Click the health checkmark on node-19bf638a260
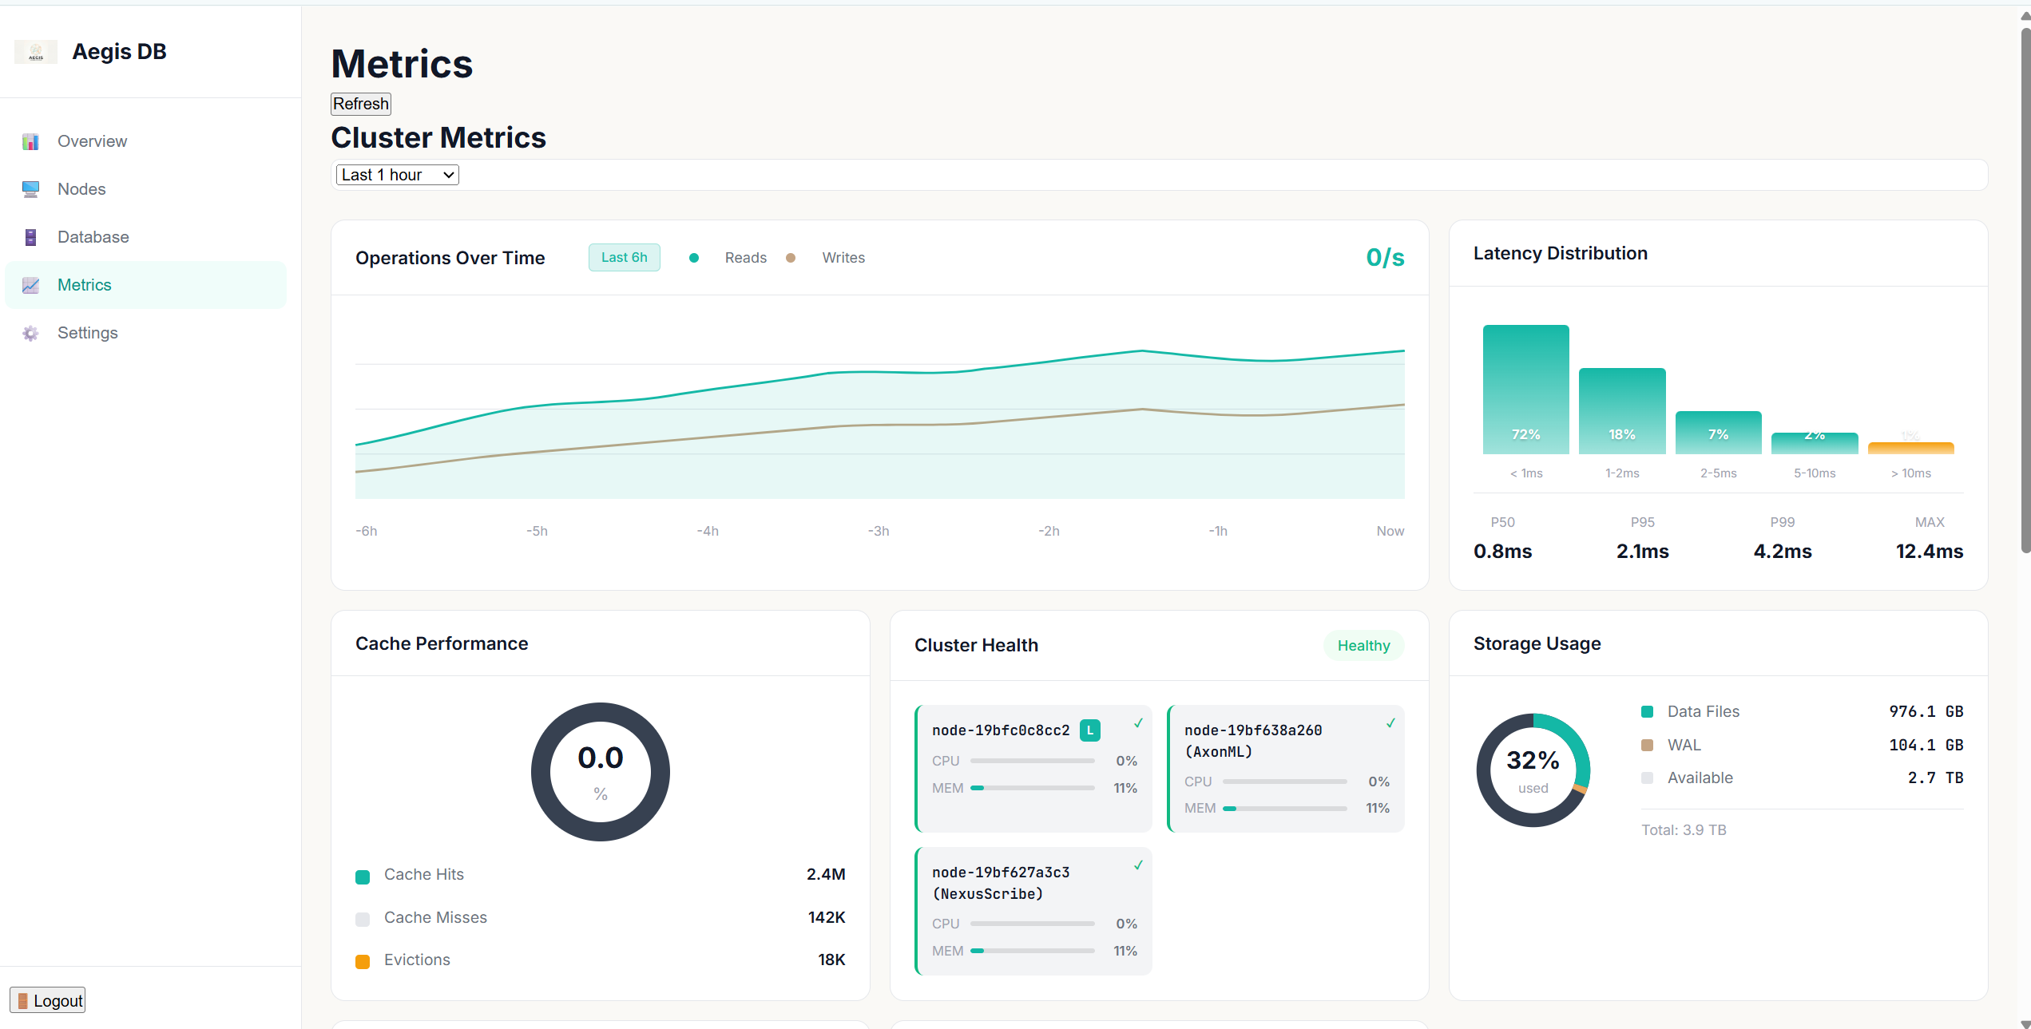Image resolution: width=2031 pixels, height=1029 pixels. (1390, 722)
